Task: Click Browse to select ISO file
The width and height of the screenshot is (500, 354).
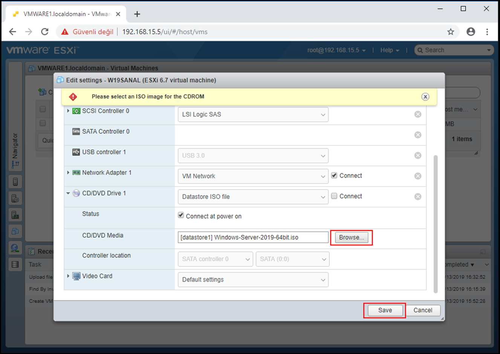Action: click(x=352, y=238)
